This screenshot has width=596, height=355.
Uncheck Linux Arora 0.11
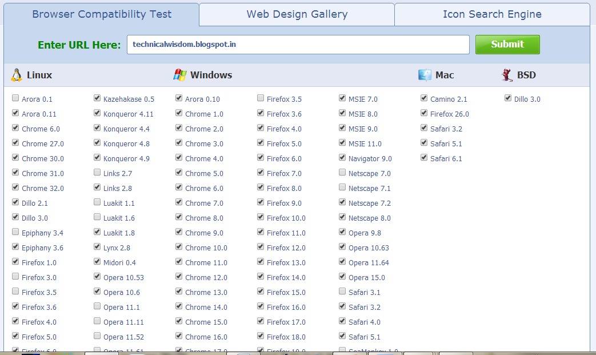coord(15,113)
